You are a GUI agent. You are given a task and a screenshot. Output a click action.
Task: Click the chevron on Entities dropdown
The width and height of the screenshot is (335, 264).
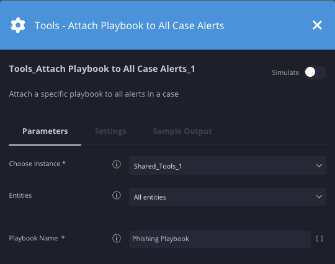pyautogui.click(x=319, y=197)
